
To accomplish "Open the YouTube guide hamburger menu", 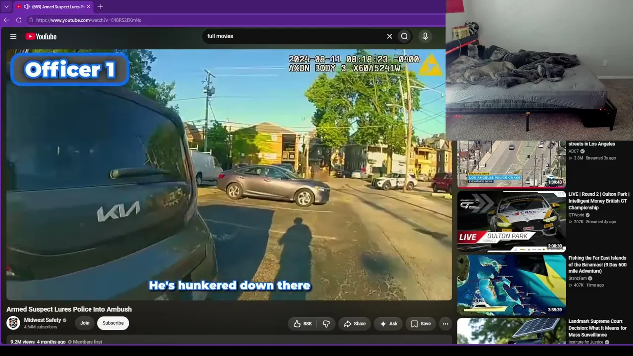I will [13, 36].
